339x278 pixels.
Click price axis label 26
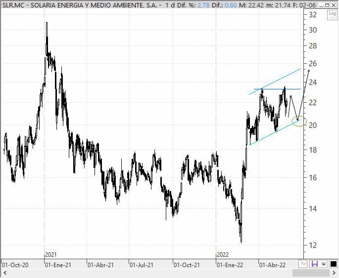coord(313,63)
